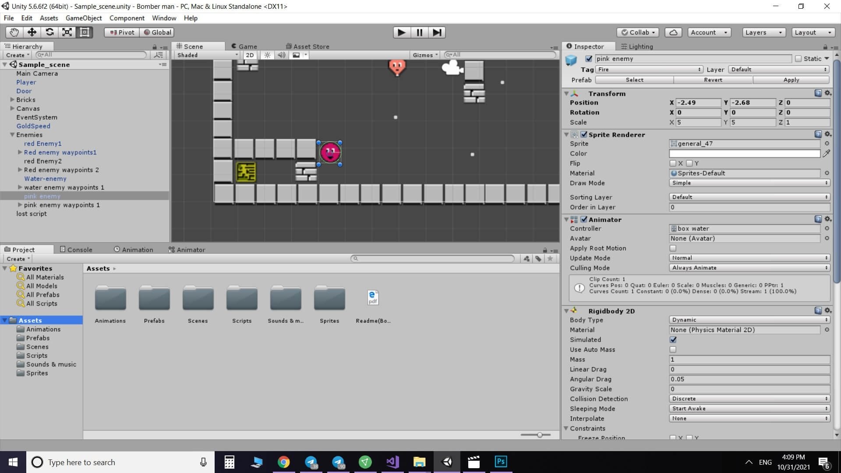Open the Component menu
The image size is (841, 473).
[x=127, y=18]
